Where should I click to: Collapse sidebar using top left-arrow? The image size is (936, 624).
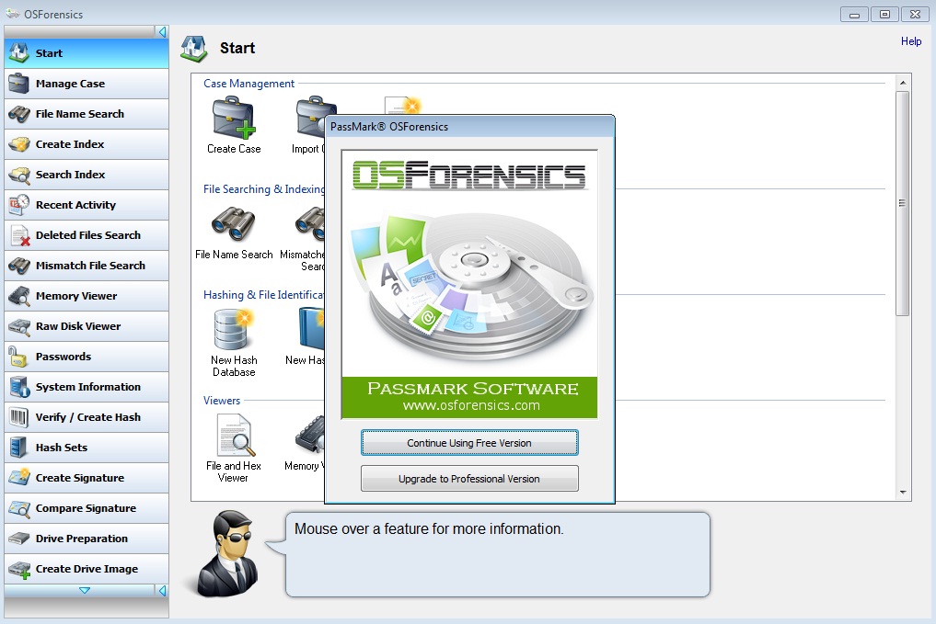pyautogui.click(x=162, y=31)
